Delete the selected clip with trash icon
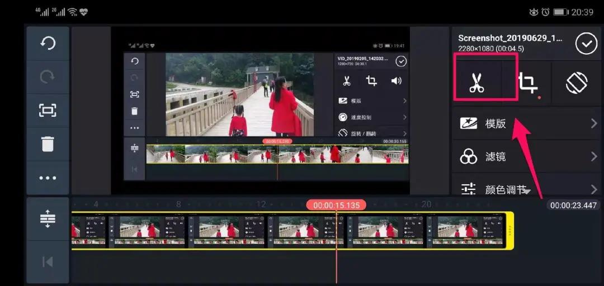 pyautogui.click(x=48, y=144)
